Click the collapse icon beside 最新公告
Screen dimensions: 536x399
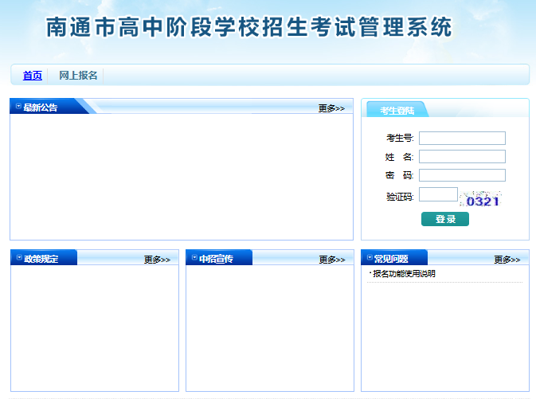pos(18,107)
